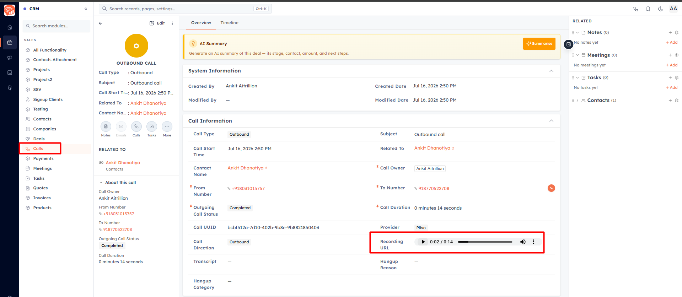This screenshot has width=682, height=297.
Task: Open the More quick actions icon
Action: 167,126
